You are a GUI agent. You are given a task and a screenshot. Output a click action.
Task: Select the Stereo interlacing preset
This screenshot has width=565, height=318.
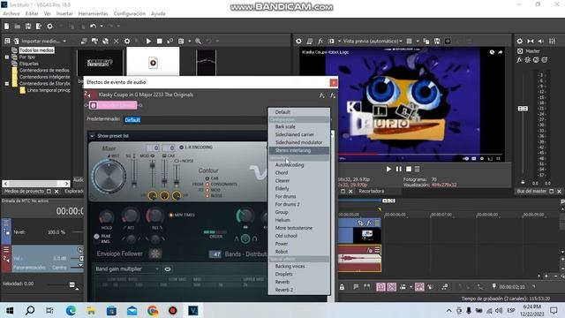(x=293, y=150)
